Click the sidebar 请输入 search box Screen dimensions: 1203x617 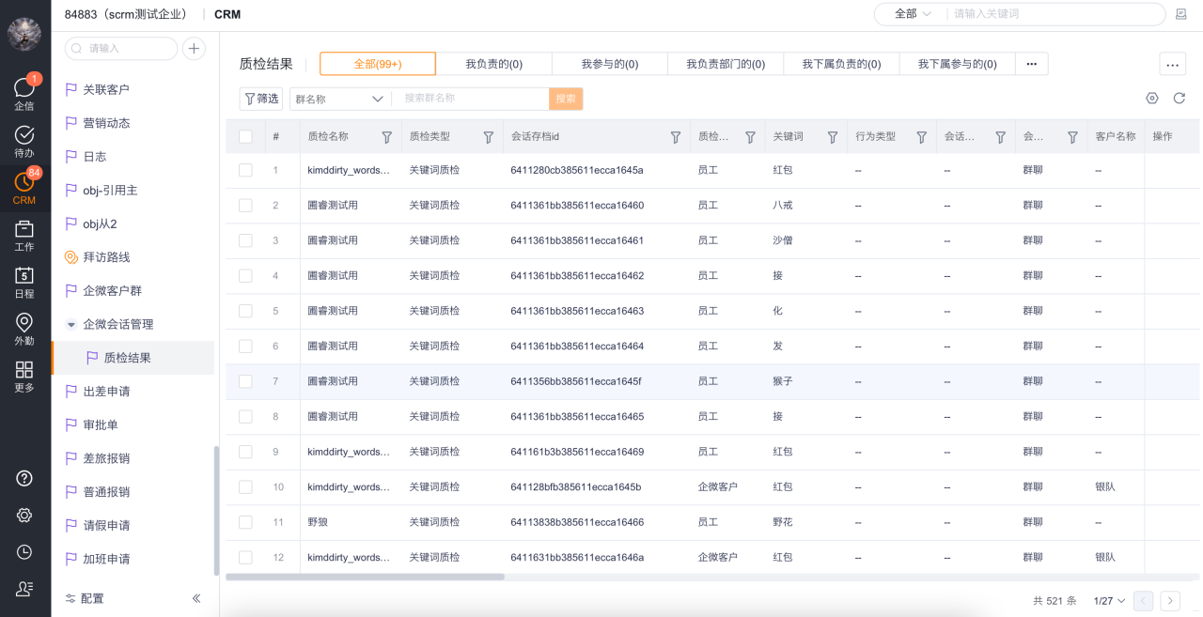click(x=121, y=48)
